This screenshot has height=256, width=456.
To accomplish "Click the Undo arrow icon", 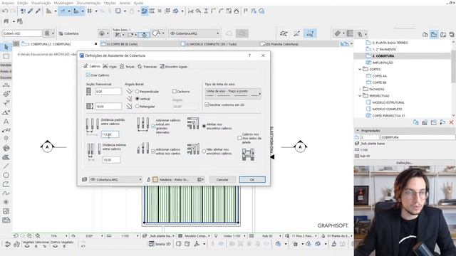I will 5,11.
